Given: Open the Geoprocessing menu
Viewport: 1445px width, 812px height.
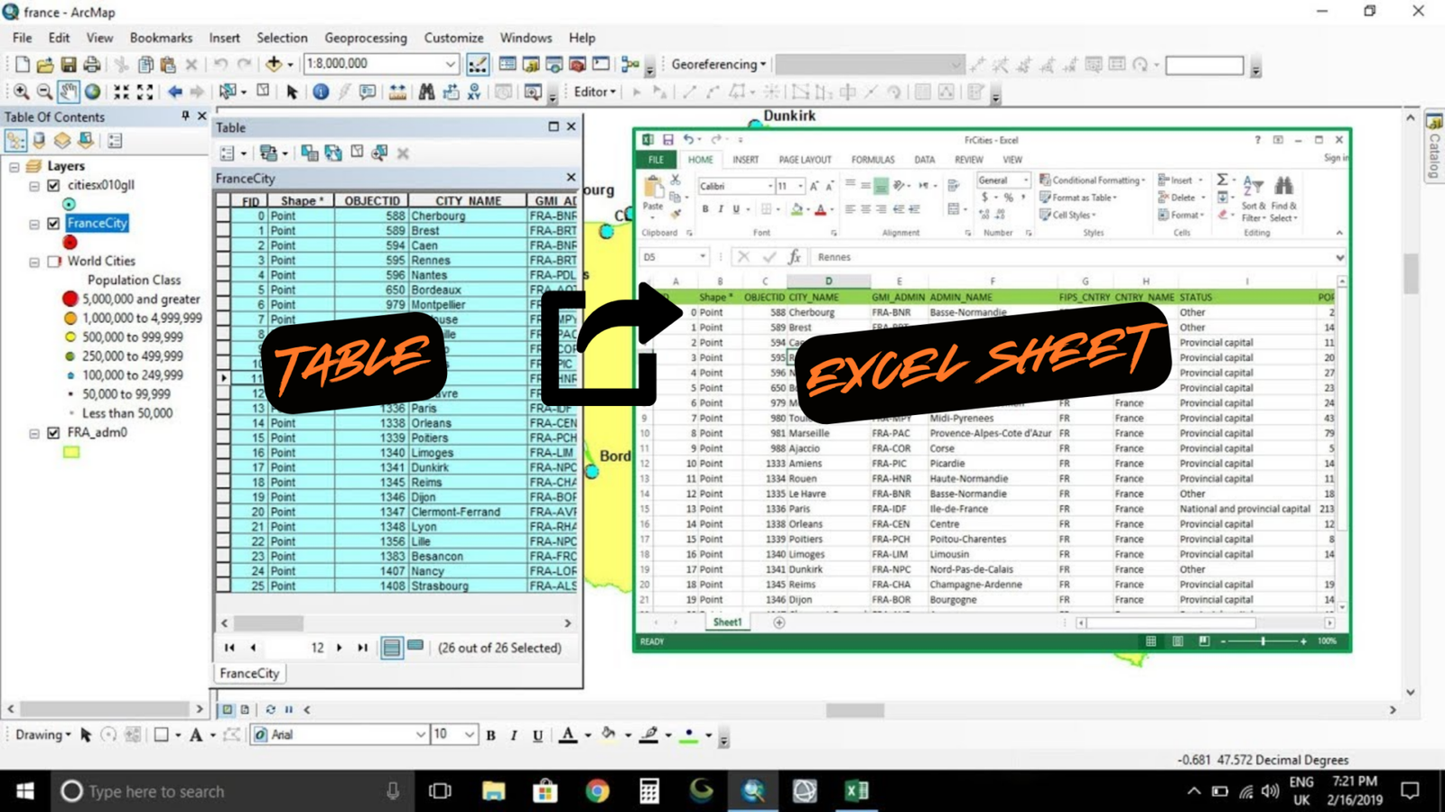Looking at the screenshot, I should click(x=366, y=38).
